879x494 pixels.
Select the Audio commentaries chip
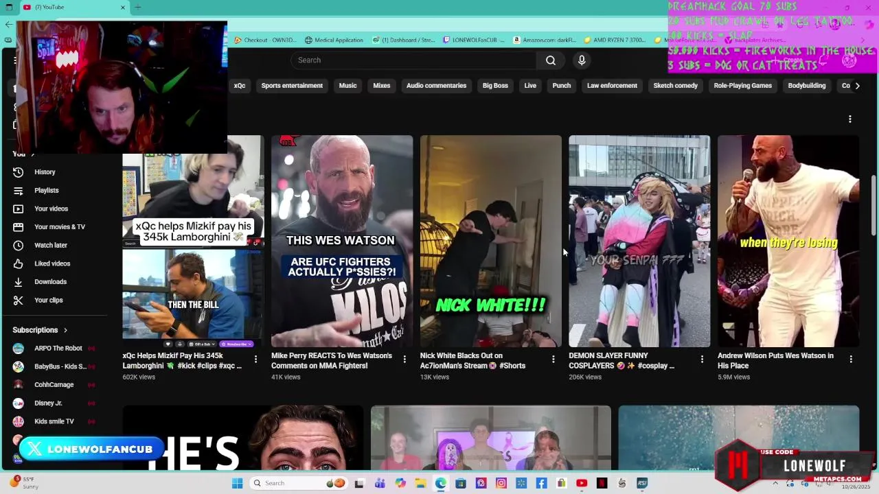click(436, 86)
